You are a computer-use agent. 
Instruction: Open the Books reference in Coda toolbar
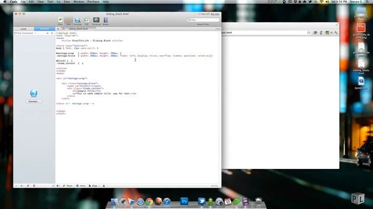[x=105, y=21]
